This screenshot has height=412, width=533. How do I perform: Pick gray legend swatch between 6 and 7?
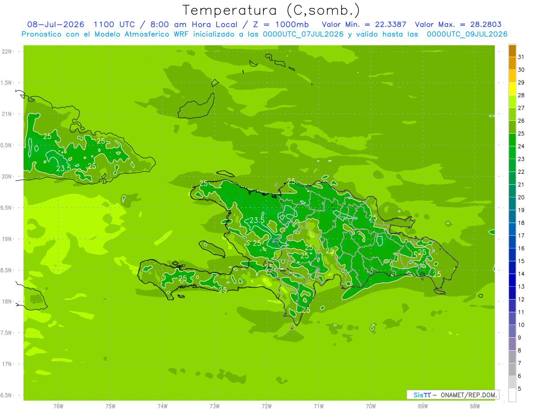point(512,369)
